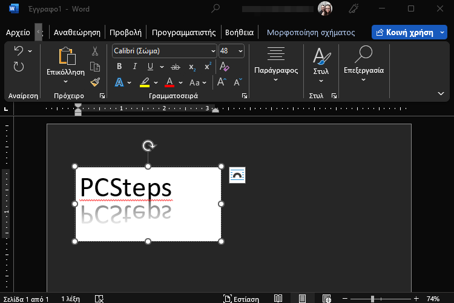Open Change Case Aa dropdown

198,82
